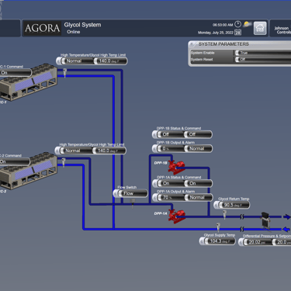Select the top chiller unit image

29,81
